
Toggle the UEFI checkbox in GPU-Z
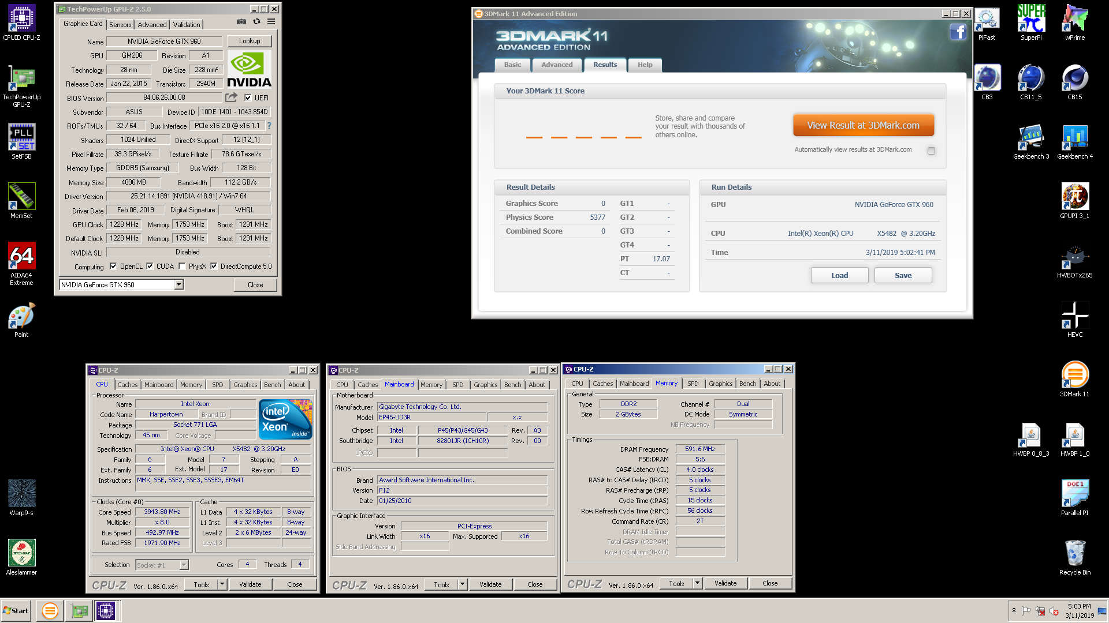pos(248,97)
